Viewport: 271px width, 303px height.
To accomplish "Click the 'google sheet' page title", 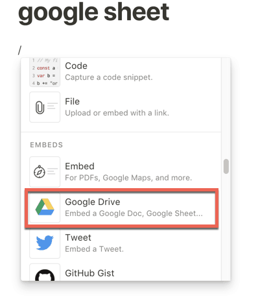I will 93,12.
